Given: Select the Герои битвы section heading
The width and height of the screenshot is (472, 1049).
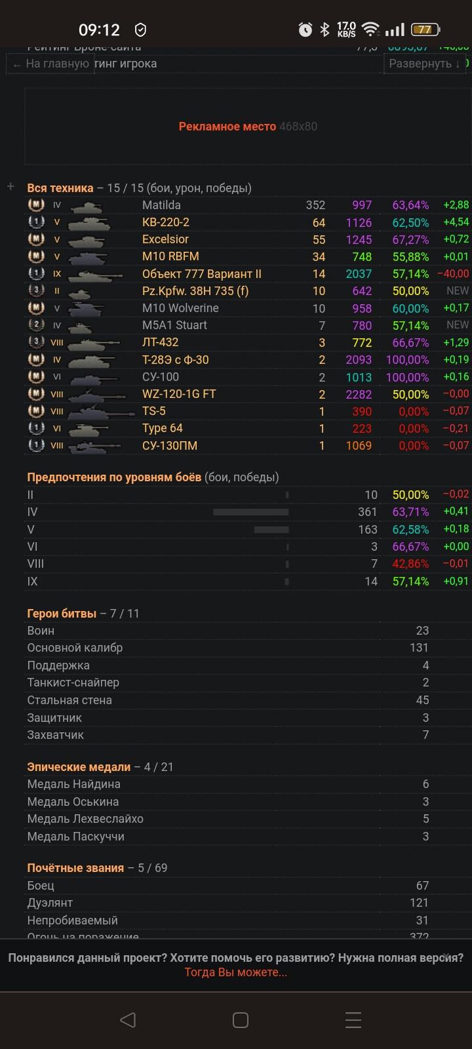Looking at the screenshot, I should (62, 614).
